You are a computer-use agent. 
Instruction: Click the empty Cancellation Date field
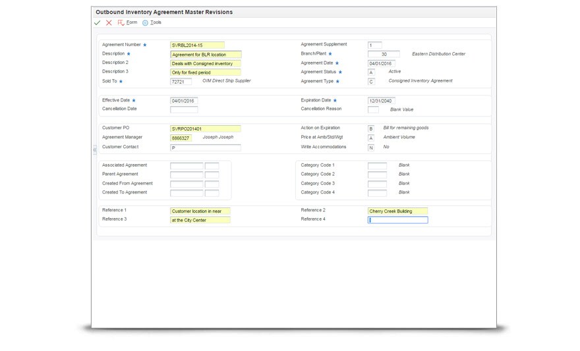[x=184, y=109]
